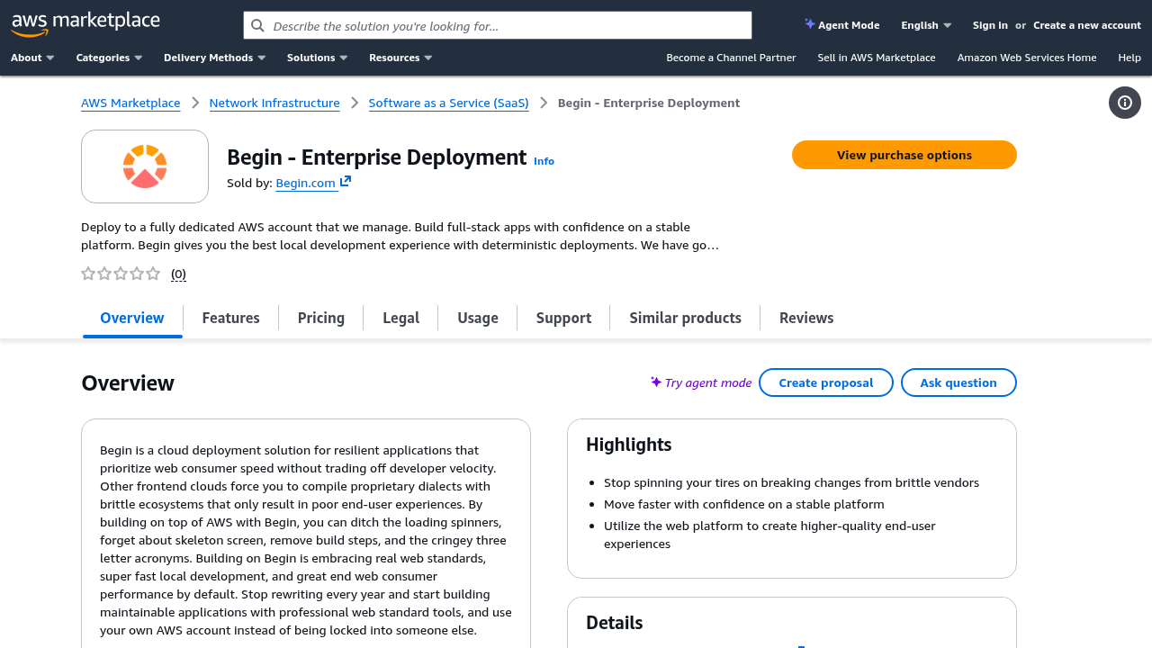Expand the Categories dropdown
This screenshot has width=1152, height=648.
(109, 58)
